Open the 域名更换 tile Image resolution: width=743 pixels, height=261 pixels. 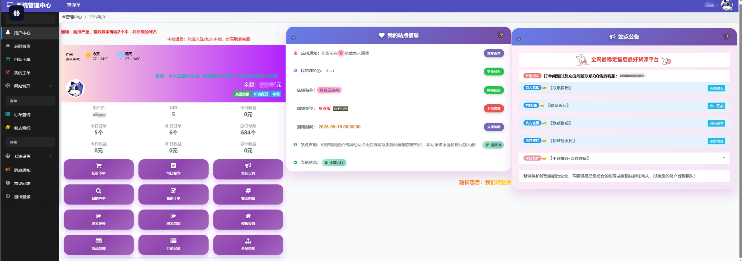click(x=99, y=219)
